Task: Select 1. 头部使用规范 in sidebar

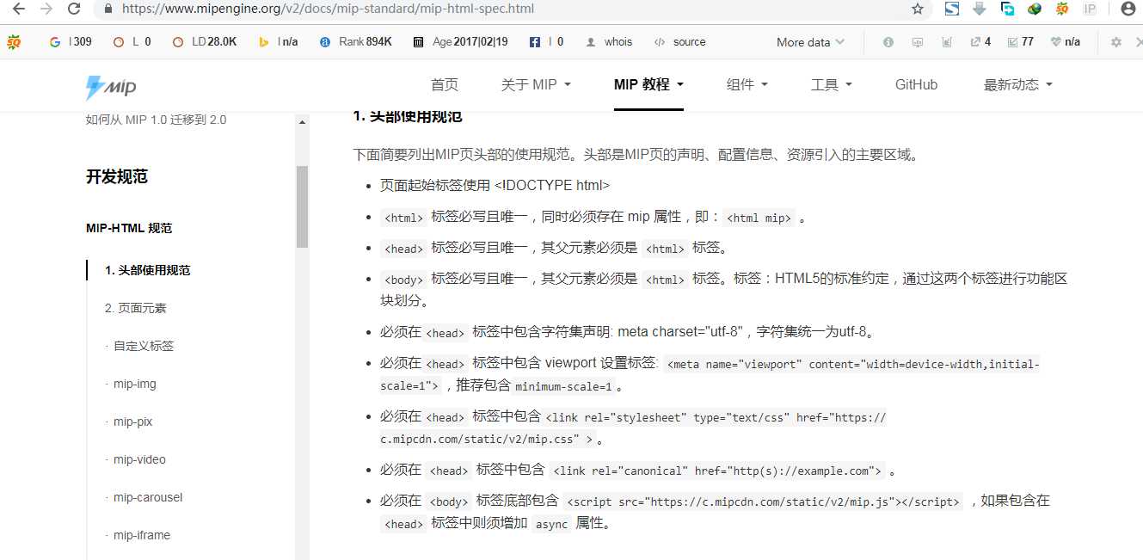Action: [x=147, y=270]
